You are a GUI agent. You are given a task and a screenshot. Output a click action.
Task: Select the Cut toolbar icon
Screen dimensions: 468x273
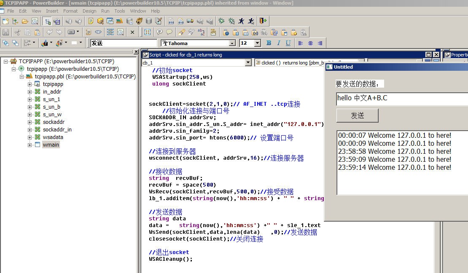click(17, 32)
